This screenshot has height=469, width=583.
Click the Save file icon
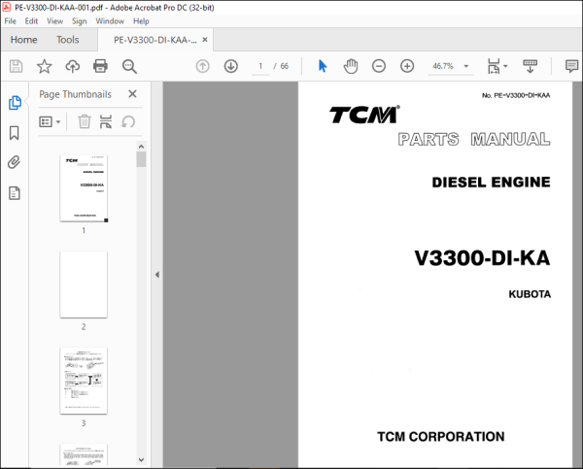(16, 67)
